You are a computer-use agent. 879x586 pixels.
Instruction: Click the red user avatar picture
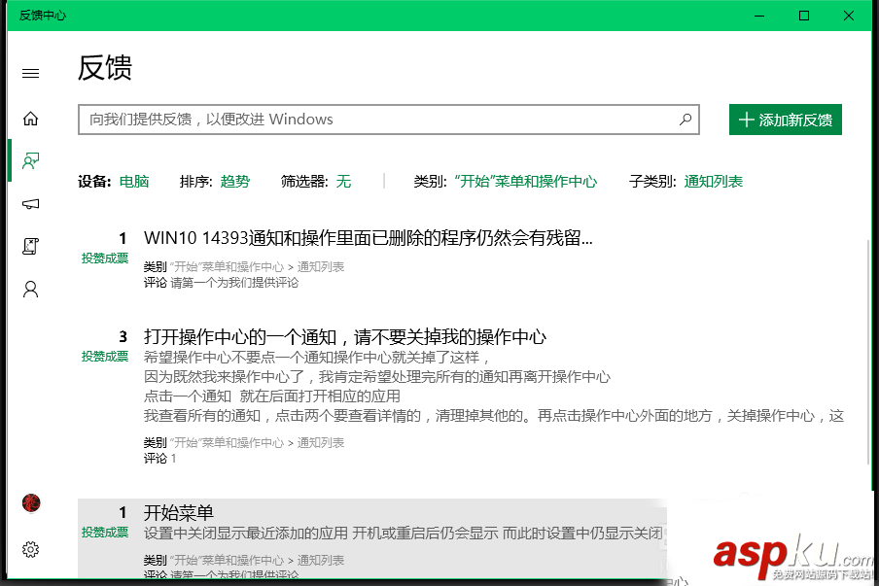coord(31,503)
